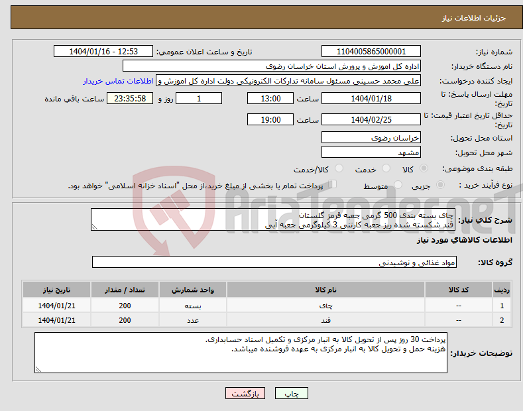523x411 pixels.
Task: Click the بسته unit cell
Action: pos(193,306)
